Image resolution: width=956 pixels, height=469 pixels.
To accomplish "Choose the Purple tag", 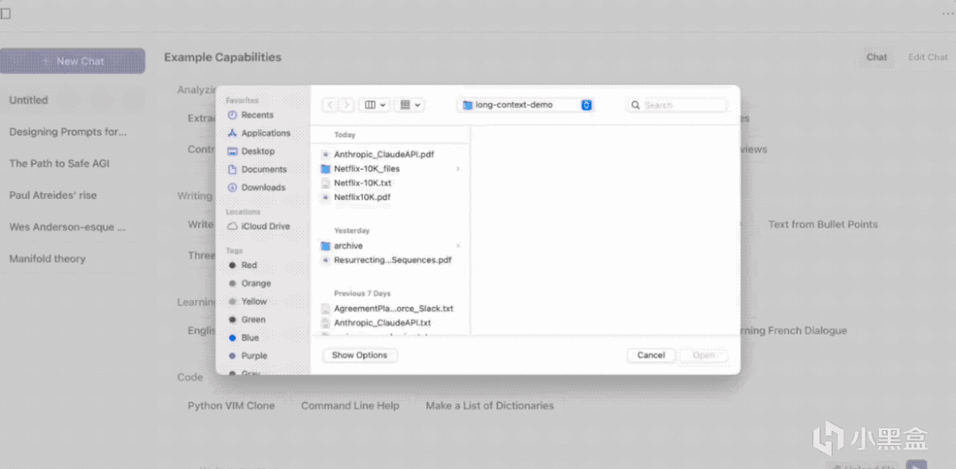I will [247, 356].
